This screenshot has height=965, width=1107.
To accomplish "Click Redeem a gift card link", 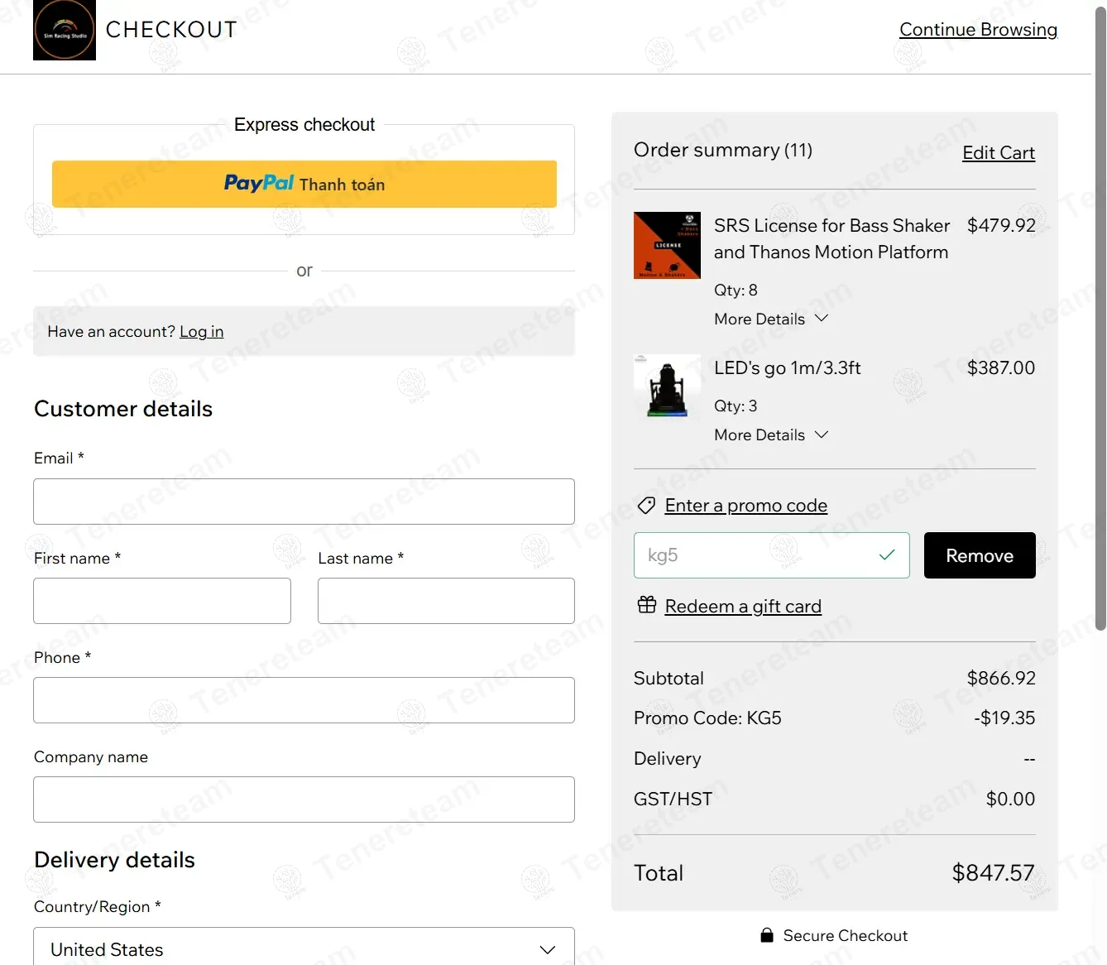I will pyautogui.click(x=742, y=607).
